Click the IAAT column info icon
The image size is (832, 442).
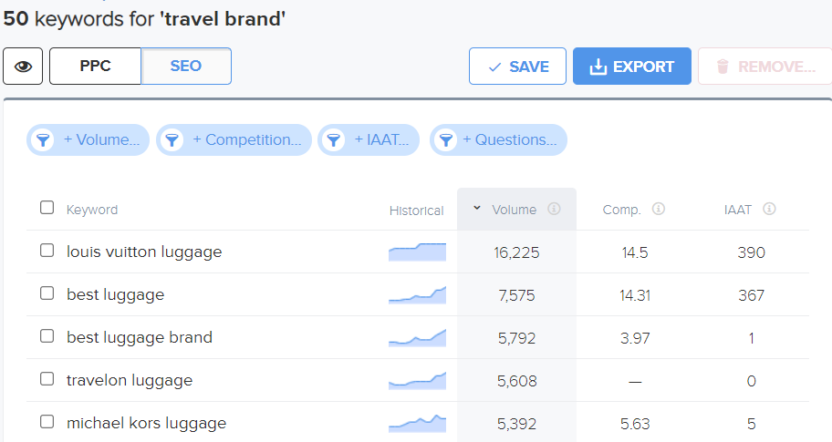coord(769,210)
